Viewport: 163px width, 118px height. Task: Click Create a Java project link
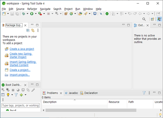[x=22, y=49]
